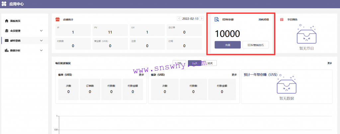Image resolution: width=340 pixels, height=134 pixels.
Task: Click the red store icon beside 店铺统计
Action: click(57, 19)
